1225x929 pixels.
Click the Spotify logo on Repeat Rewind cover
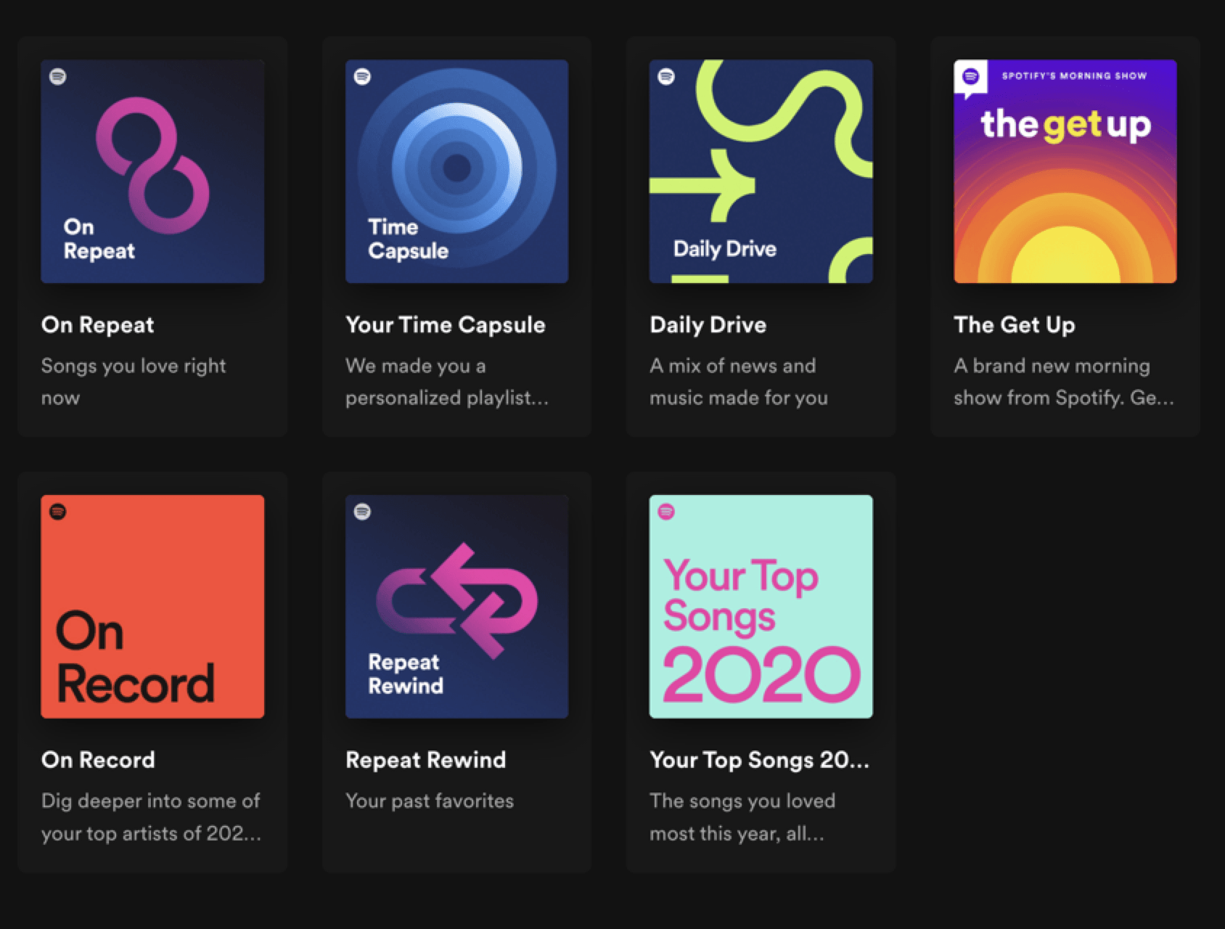(x=362, y=512)
